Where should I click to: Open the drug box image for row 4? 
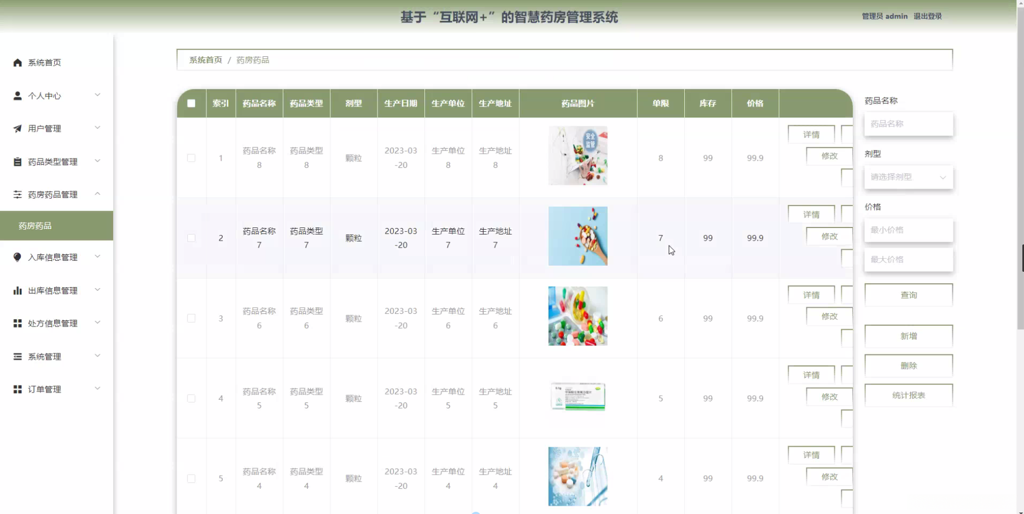[578, 396]
